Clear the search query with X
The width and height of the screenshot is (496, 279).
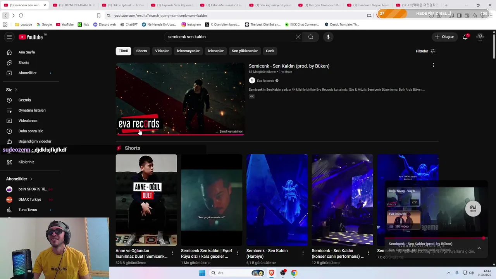298,37
